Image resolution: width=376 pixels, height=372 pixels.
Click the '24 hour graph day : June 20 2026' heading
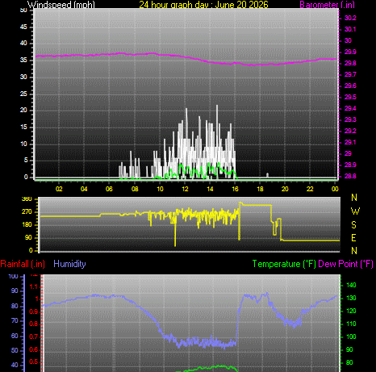(203, 4)
